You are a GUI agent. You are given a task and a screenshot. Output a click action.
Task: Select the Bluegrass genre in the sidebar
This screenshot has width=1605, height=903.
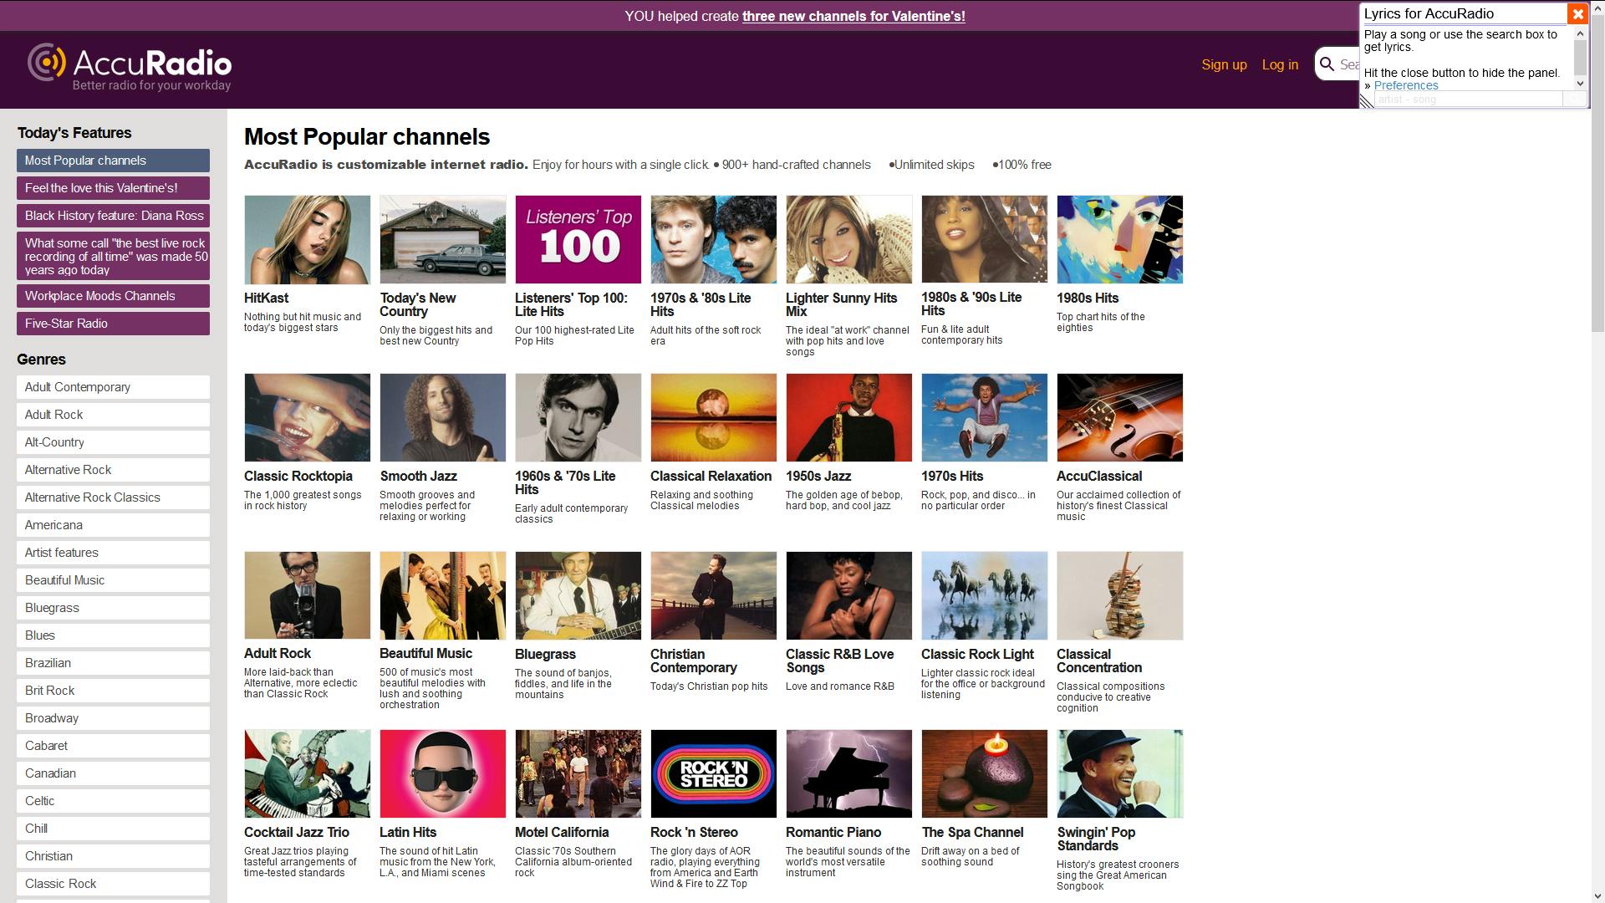pos(113,607)
